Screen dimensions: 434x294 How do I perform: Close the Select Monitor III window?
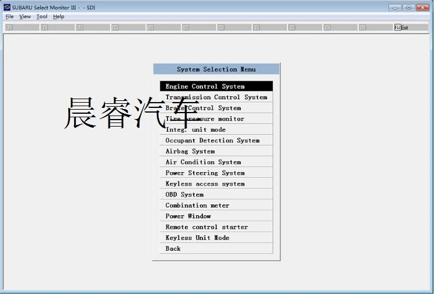(x=423, y=8)
